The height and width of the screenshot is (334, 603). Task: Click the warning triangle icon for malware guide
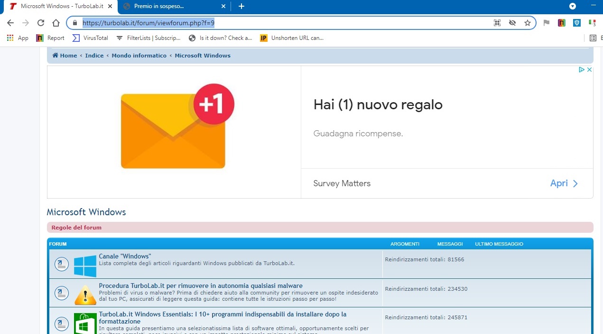[85, 295]
